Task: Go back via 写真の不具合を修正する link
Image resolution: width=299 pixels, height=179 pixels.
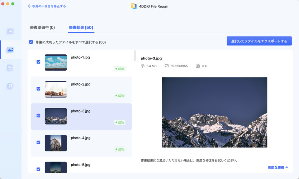Action: [x=47, y=6]
